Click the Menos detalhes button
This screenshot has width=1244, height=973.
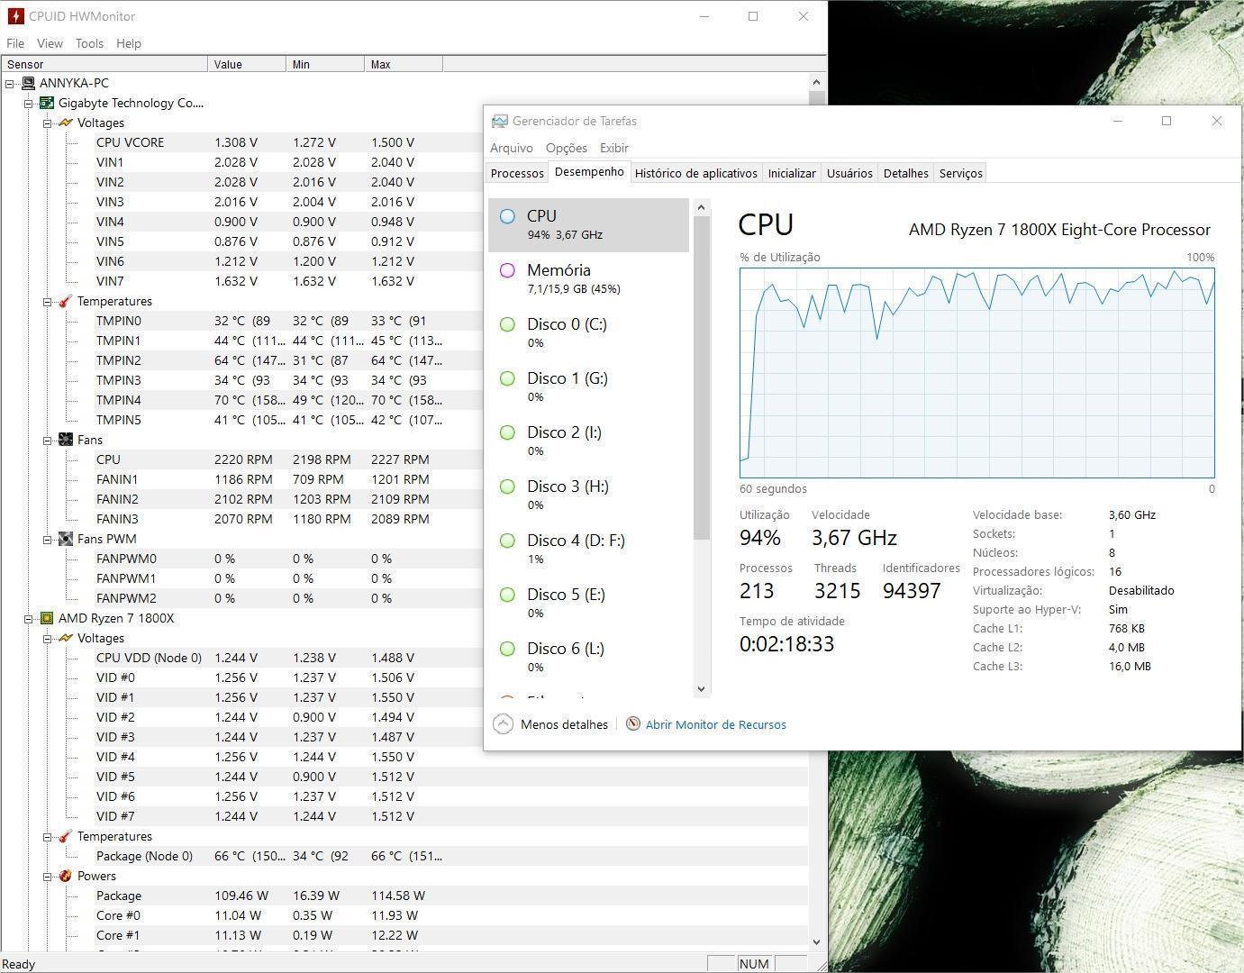click(x=551, y=724)
